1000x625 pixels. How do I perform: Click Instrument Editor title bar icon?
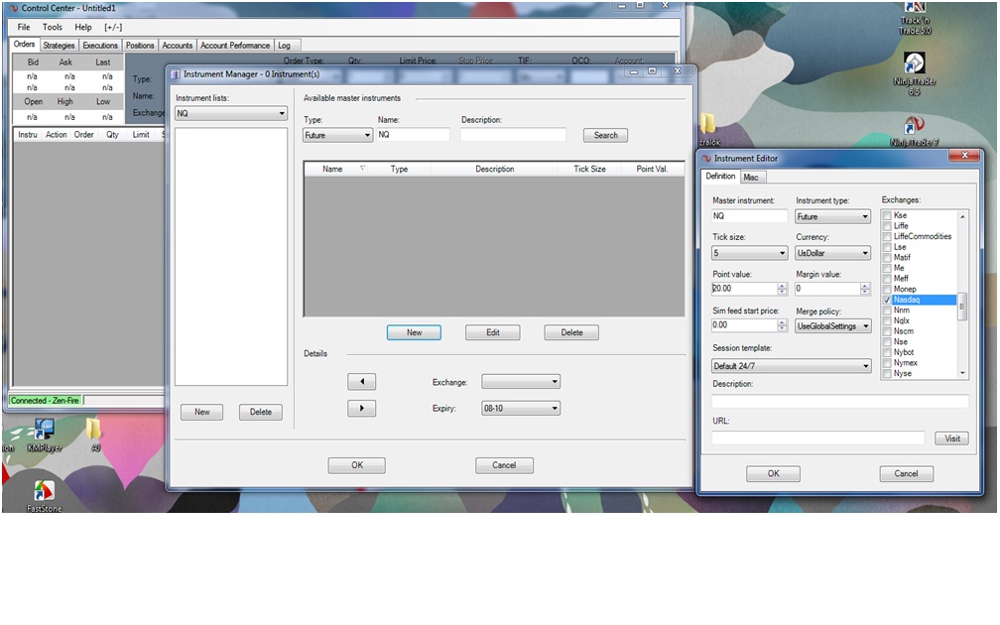tap(706, 158)
